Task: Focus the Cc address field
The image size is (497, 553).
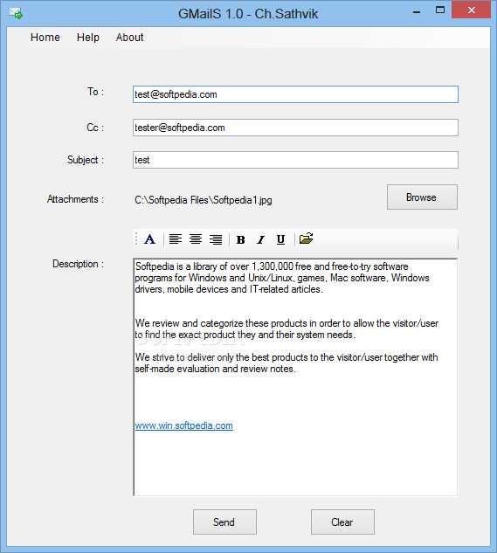Action: point(295,128)
